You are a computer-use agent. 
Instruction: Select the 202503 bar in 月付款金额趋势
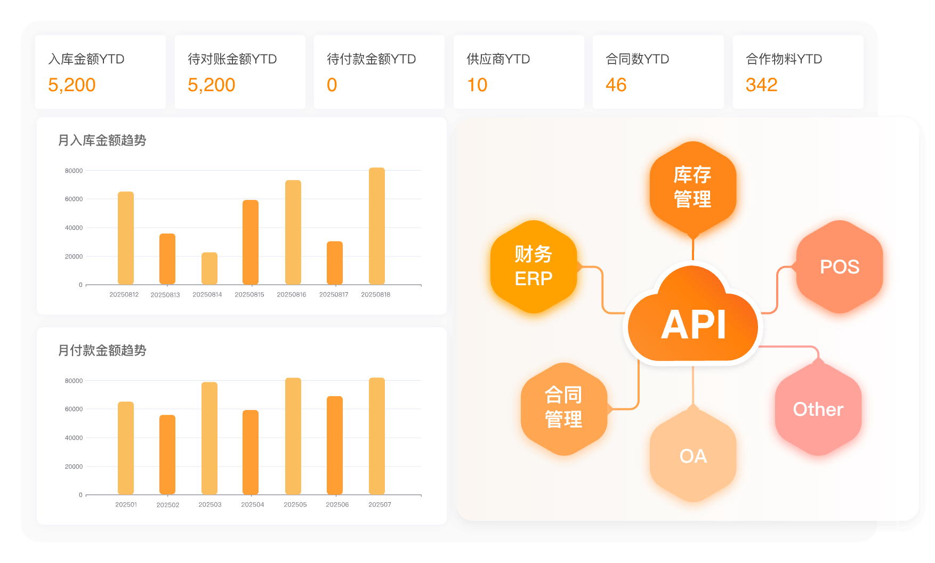pyautogui.click(x=209, y=438)
